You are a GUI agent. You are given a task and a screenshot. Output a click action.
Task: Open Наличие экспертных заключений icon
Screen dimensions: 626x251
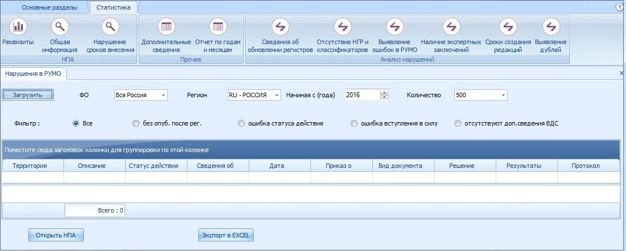pos(452,27)
